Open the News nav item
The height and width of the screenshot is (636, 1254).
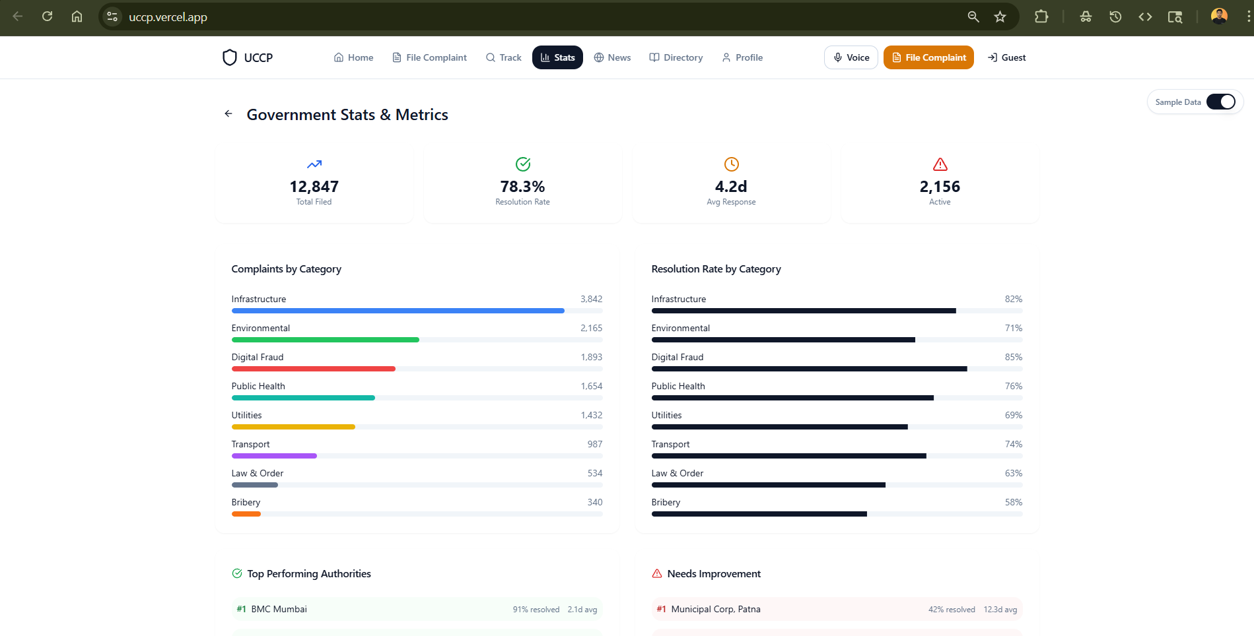pos(612,57)
